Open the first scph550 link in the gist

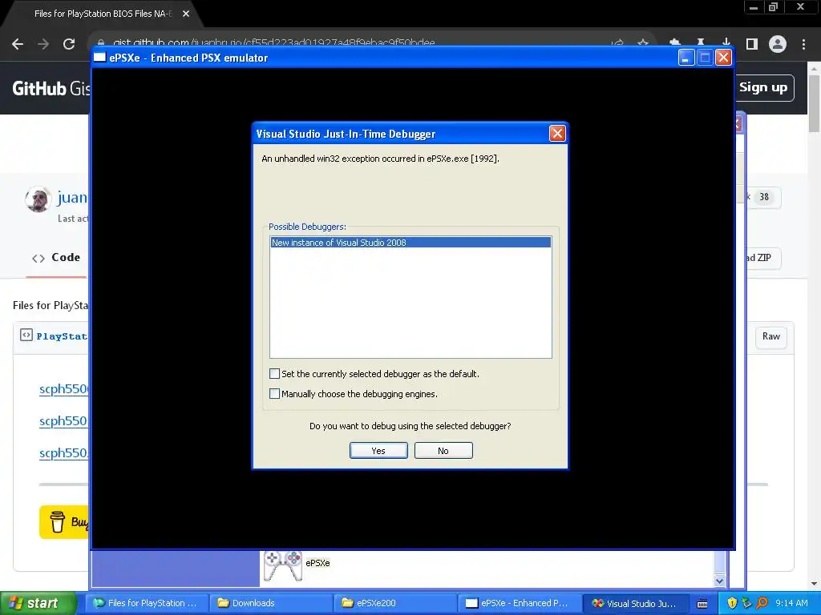coord(64,388)
